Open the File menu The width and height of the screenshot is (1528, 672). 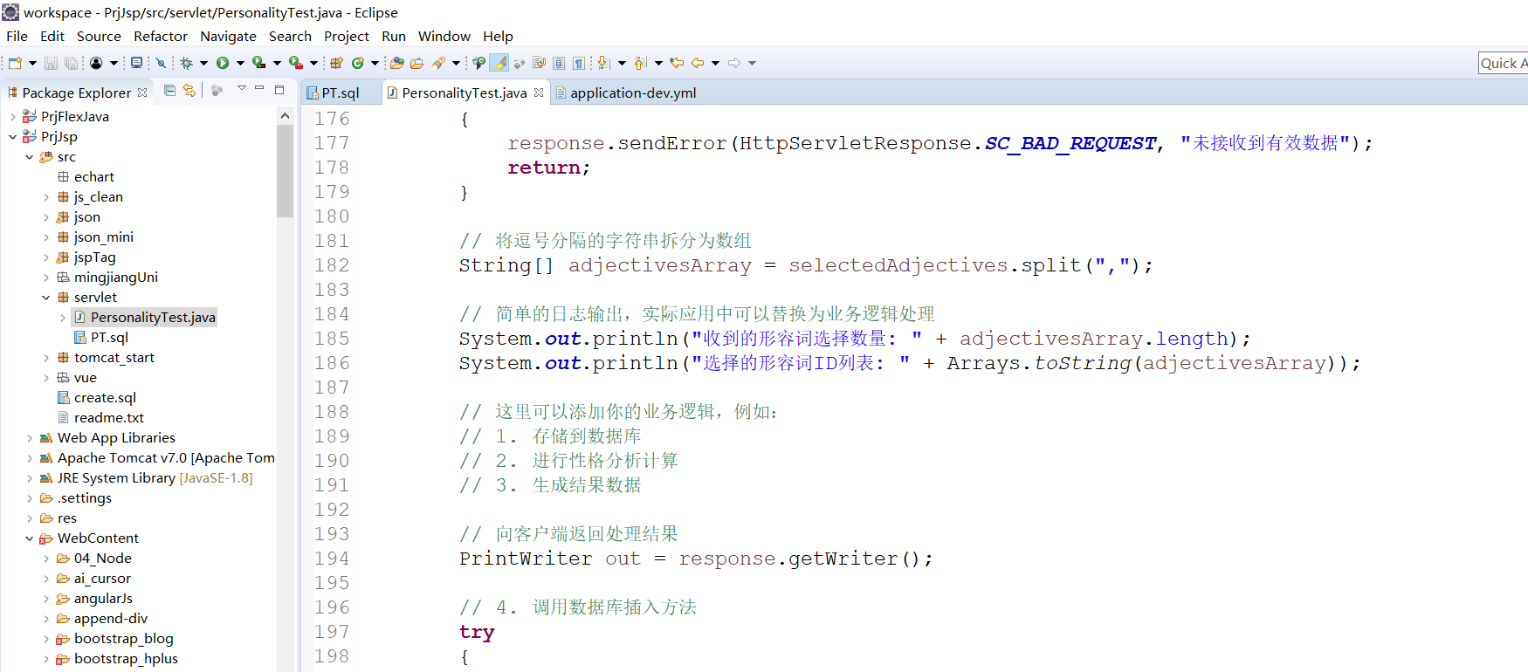tap(17, 36)
